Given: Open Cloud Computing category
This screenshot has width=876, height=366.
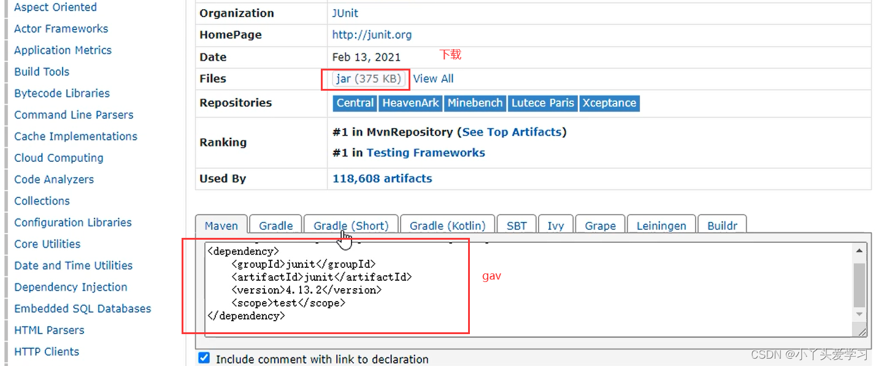Looking at the screenshot, I should click(58, 158).
